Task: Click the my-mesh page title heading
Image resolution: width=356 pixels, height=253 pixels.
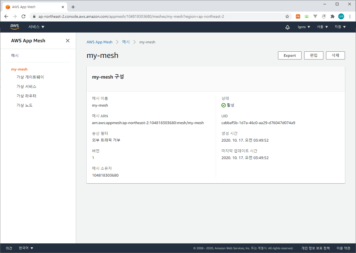Action: pyautogui.click(x=102, y=55)
